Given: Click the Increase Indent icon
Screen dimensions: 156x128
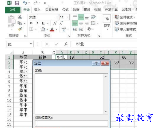Looking at the screenshot, I should [81, 29].
